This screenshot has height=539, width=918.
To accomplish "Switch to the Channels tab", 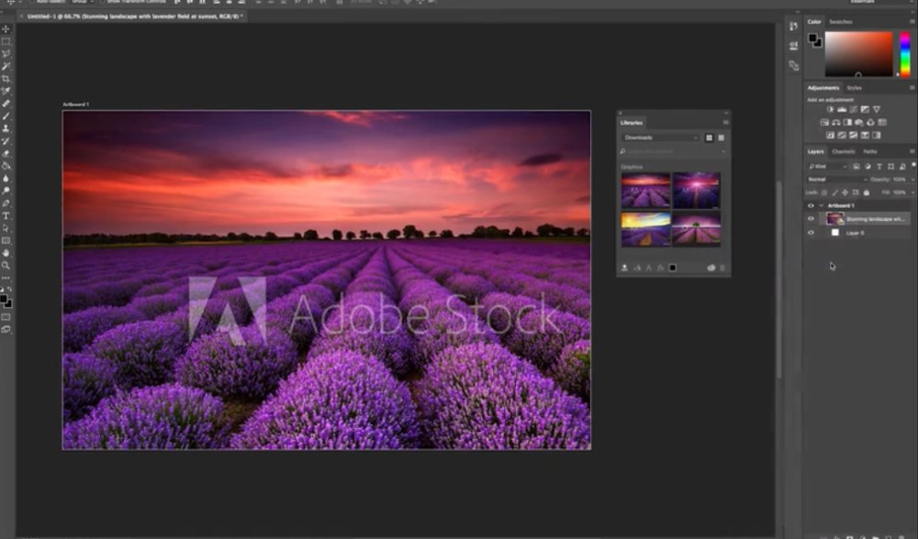I will [843, 151].
